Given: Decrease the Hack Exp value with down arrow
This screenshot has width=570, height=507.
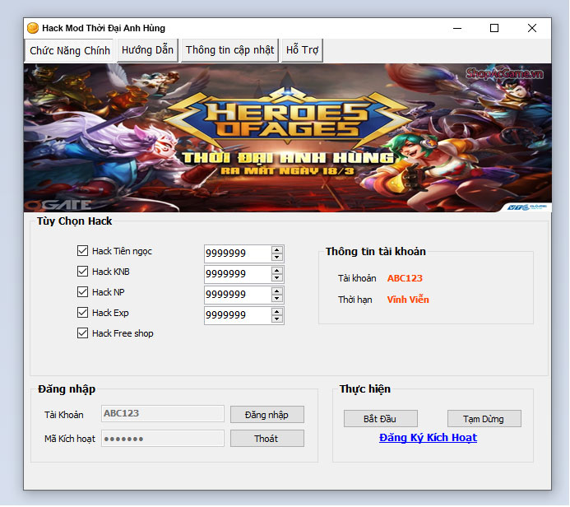Looking at the screenshot, I should pos(277,319).
